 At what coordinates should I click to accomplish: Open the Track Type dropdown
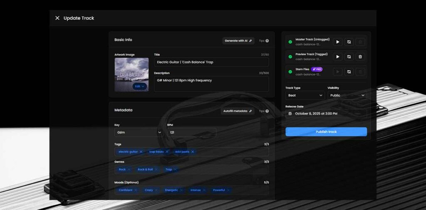305,95
